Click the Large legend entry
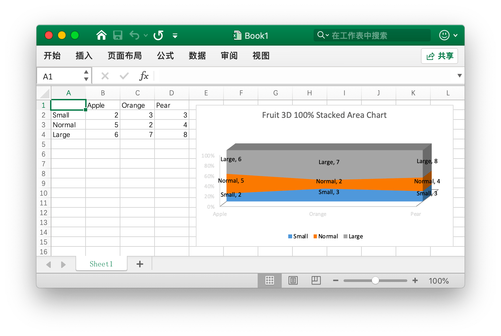This screenshot has width=501, height=336. [x=353, y=236]
